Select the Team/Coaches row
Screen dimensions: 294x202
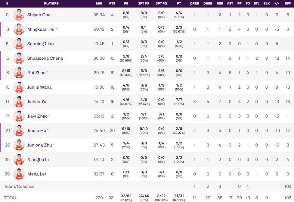(x=147, y=186)
